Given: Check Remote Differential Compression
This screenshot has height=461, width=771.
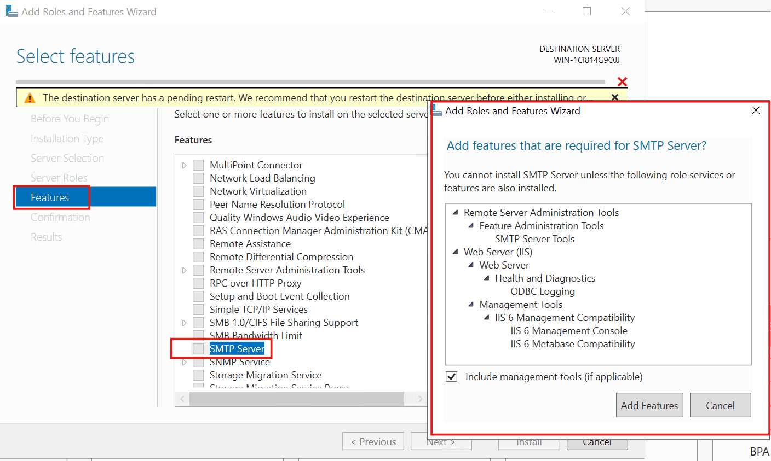Looking at the screenshot, I should [198, 256].
